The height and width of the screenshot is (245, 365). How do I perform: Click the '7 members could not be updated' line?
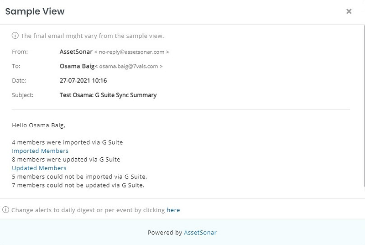[78, 185]
